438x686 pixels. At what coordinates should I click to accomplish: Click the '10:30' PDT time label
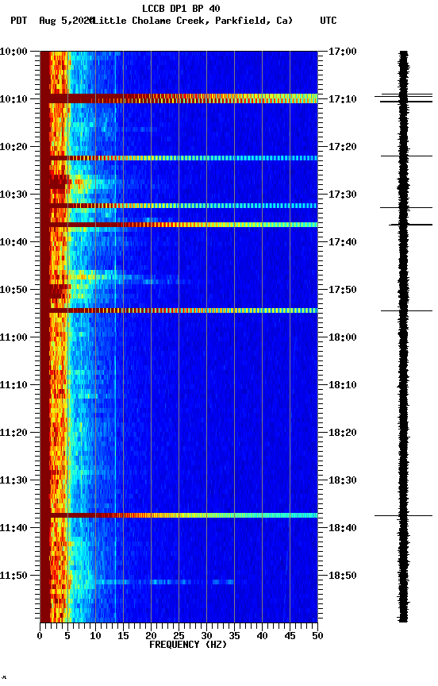13,195
